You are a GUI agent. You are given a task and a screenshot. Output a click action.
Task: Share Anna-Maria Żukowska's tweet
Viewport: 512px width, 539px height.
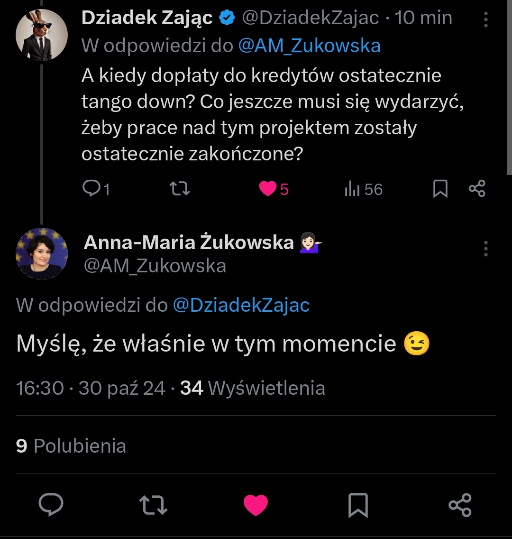pyautogui.click(x=460, y=505)
